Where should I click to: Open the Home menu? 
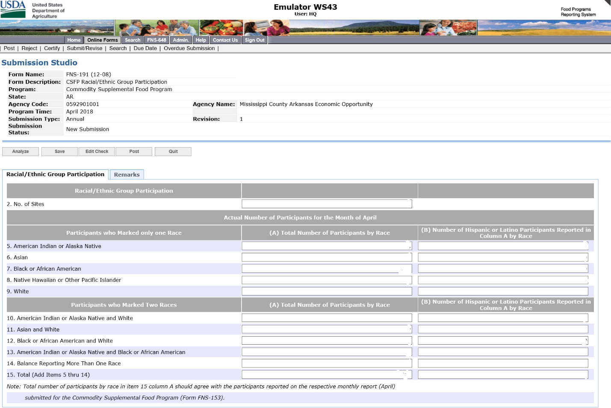[x=74, y=40]
